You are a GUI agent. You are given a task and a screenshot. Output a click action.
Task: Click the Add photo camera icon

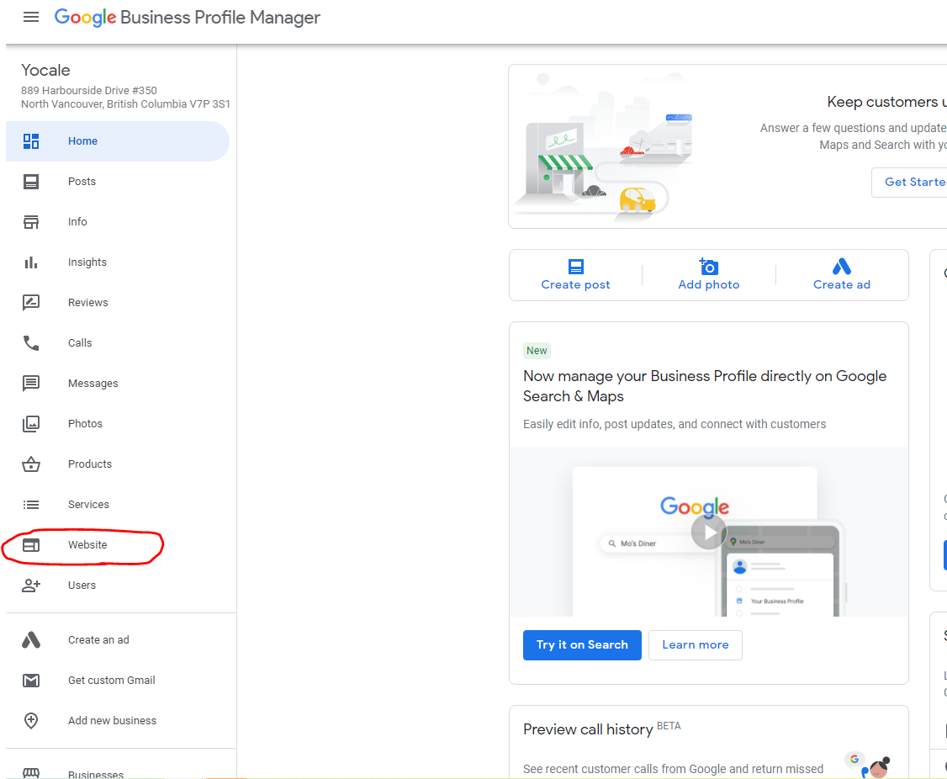(708, 266)
